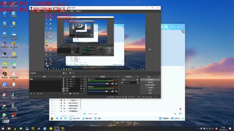Add a new source with plus icon

[x=64, y=93]
